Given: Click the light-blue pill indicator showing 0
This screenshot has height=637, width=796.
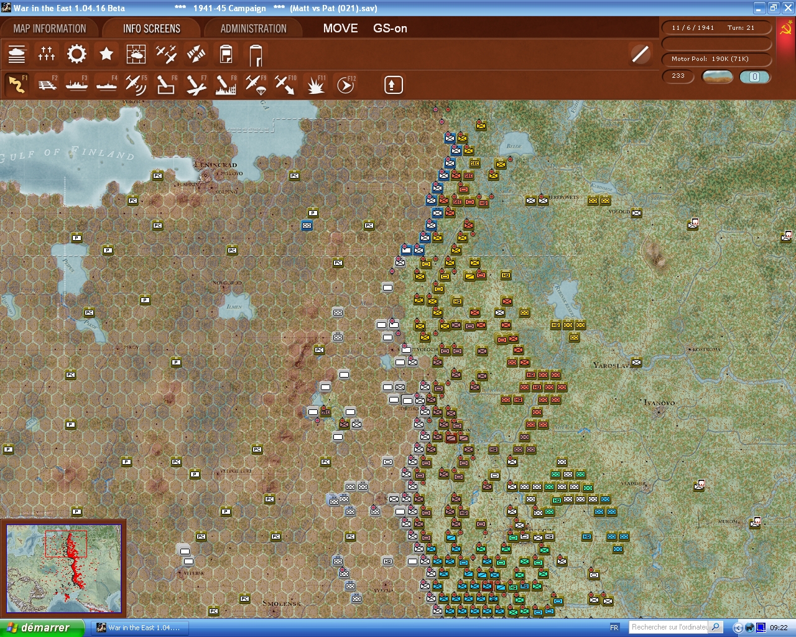Looking at the screenshot, I should pos(754,77).
